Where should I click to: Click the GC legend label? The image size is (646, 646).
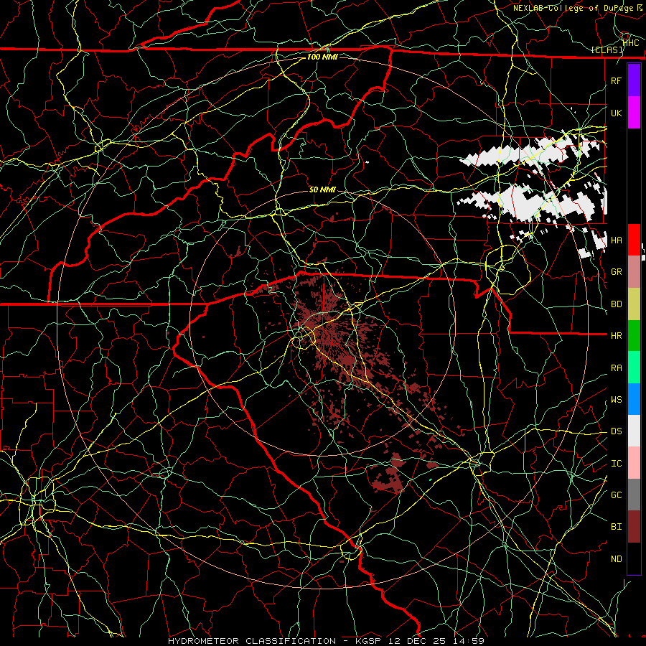tap(617, 495)
